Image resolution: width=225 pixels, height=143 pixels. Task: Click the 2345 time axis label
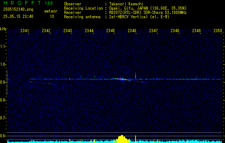click(x=111, y=30)
